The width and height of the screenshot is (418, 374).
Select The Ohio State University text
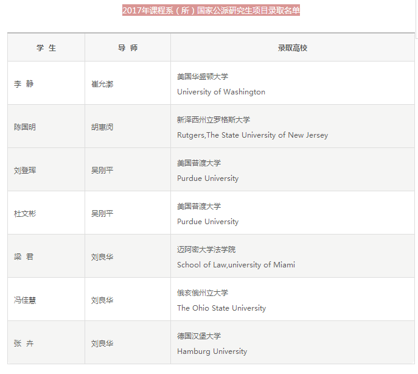click(221, 308)
